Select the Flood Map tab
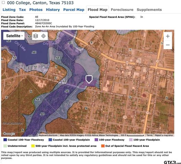This screenshot has width=181, height=164. click(x=98, y=10)
